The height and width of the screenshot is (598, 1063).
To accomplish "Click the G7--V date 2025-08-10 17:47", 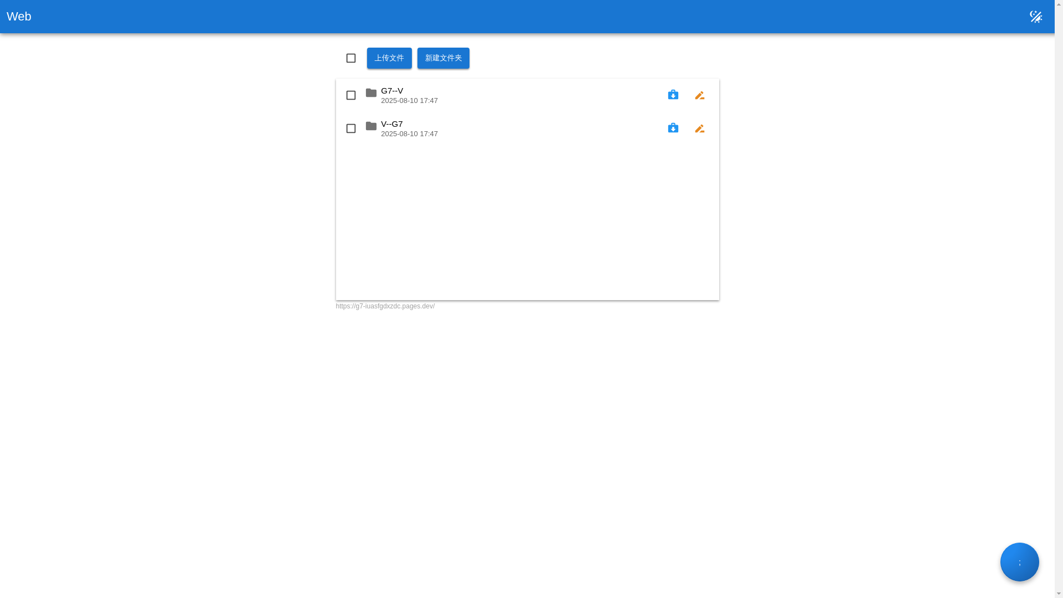I will pos(409,101).
